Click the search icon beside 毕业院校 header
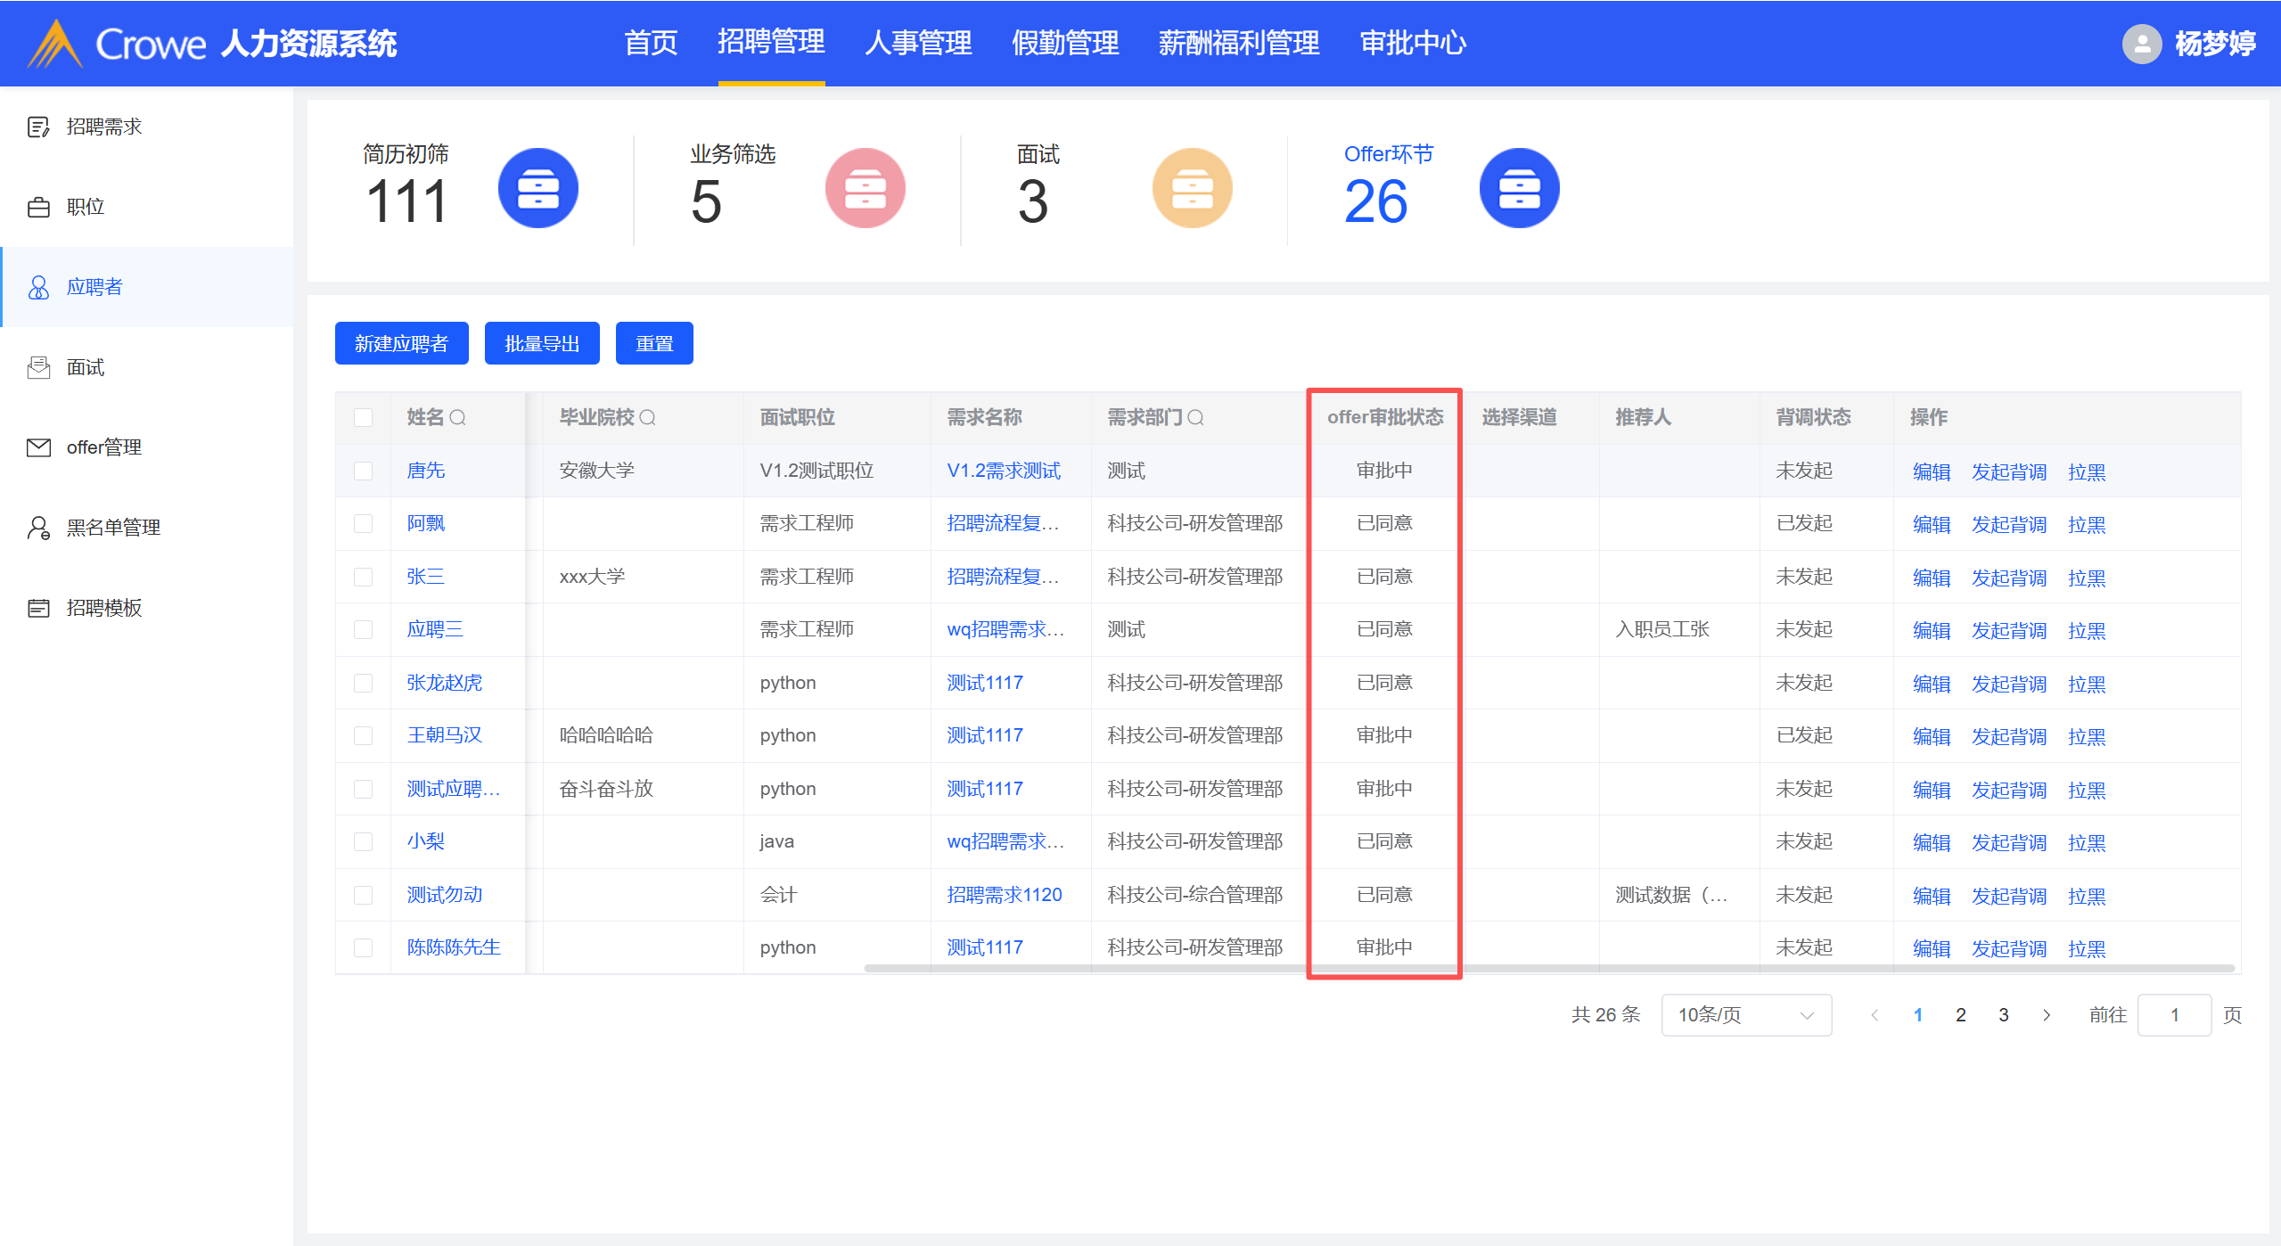Screen dimensions: 2281x1246 pos(648,417)
